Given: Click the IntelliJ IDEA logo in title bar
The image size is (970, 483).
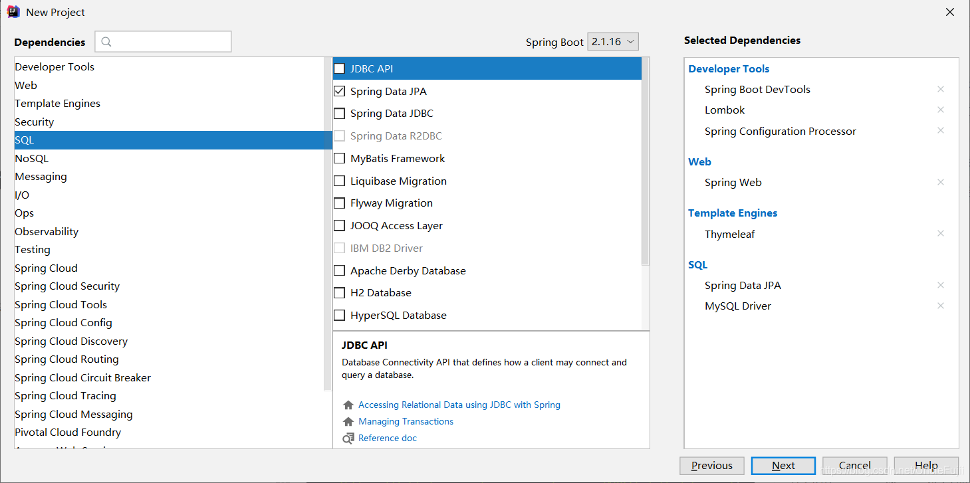Looking at the screenshot, I should (13, 11).
